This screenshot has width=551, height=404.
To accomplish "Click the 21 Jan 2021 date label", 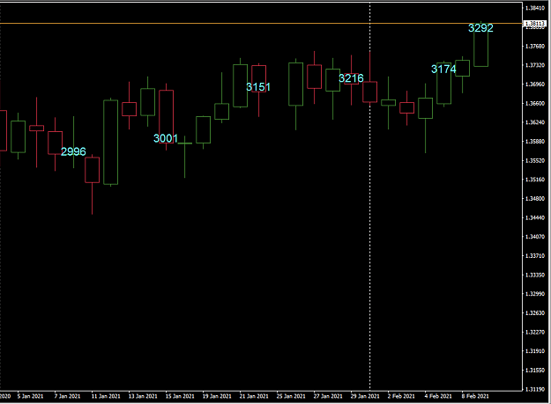I will pyautogui.click(x=254, y=396).
